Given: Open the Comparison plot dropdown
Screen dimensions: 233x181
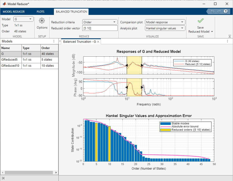Looking at the screenshot, I should coord(165,22).
